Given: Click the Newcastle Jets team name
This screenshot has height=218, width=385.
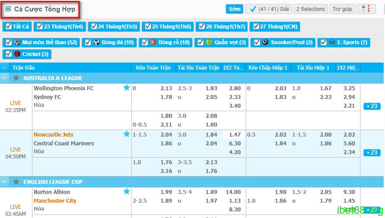Looking at the screenshot, I should click(x=53, y=134).
